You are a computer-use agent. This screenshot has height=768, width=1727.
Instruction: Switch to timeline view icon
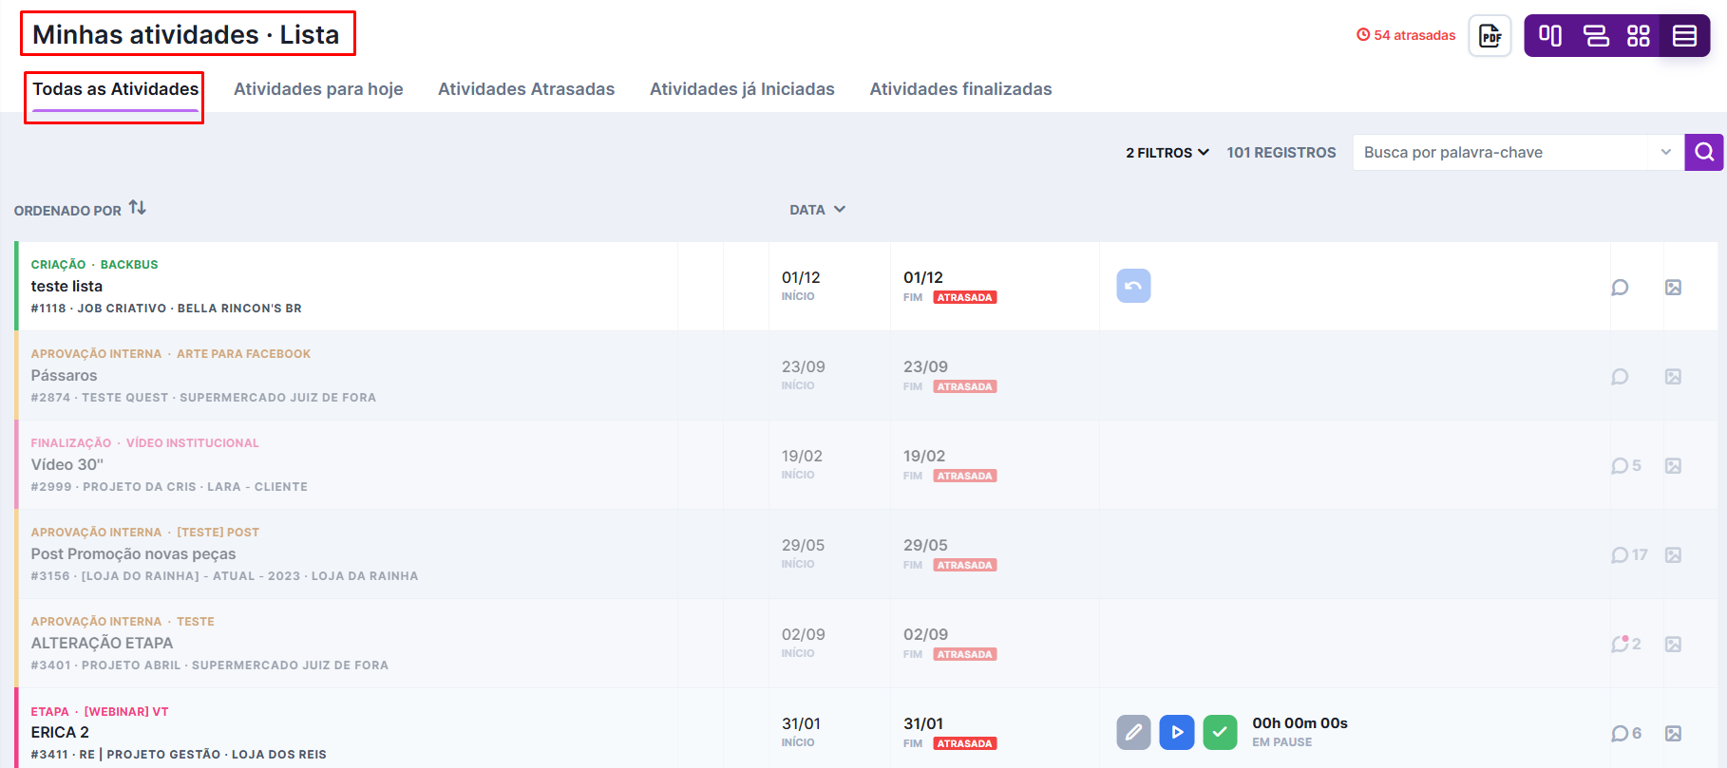pyautogui.click(x=1596, y=36)
